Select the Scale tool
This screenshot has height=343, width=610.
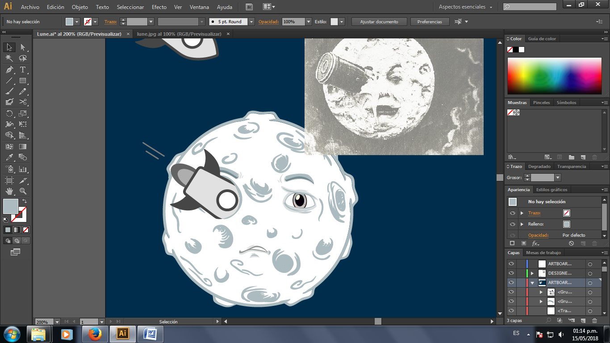coord(23,113)
